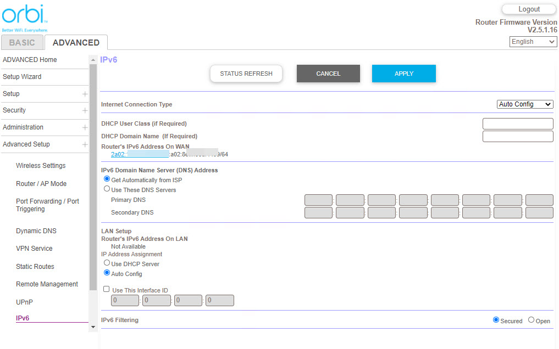Switch to the ADVANCED tab
This screenshot has width=559, height=349.
click(76, 43)
